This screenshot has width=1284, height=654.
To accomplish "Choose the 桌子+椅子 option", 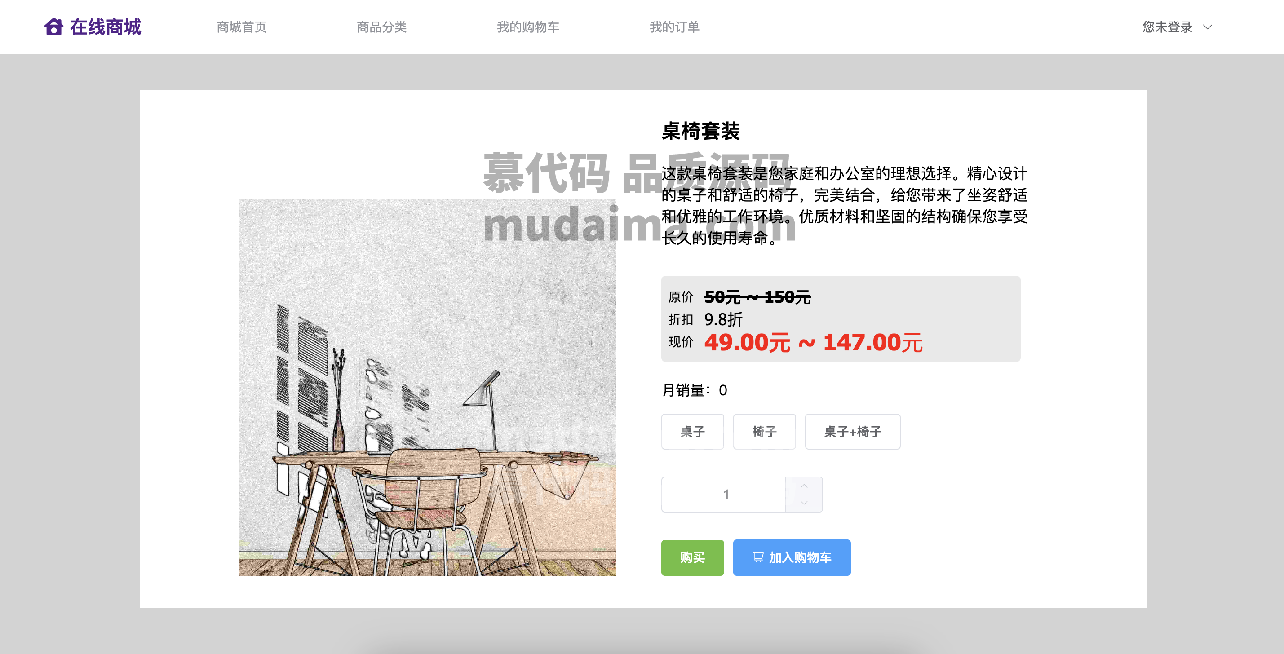I will (852, 432).
